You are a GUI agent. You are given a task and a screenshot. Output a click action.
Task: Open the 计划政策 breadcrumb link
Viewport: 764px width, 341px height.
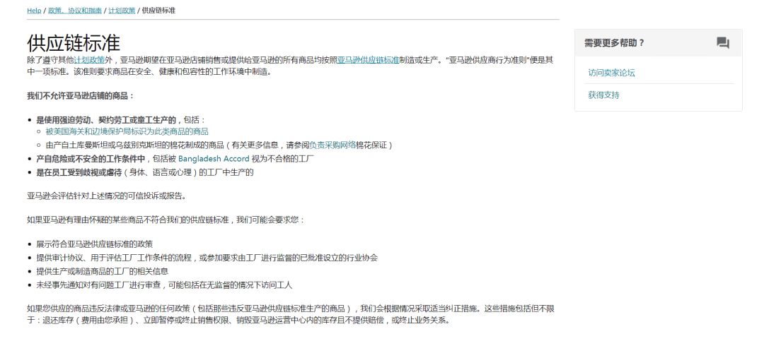(122, 10)
